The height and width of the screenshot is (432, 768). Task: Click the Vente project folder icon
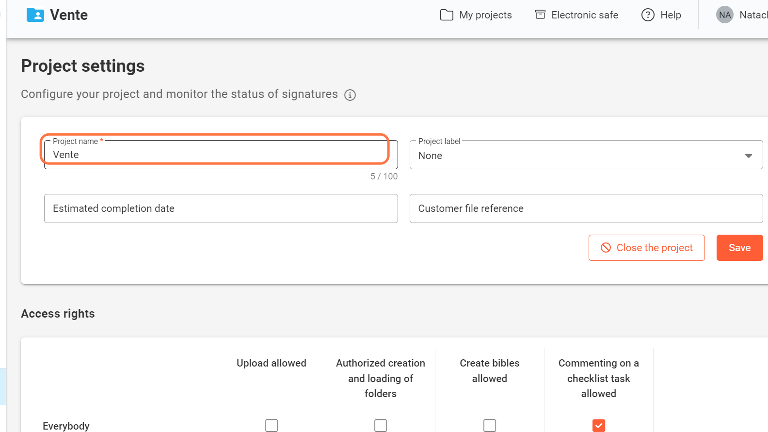(35, 15)
